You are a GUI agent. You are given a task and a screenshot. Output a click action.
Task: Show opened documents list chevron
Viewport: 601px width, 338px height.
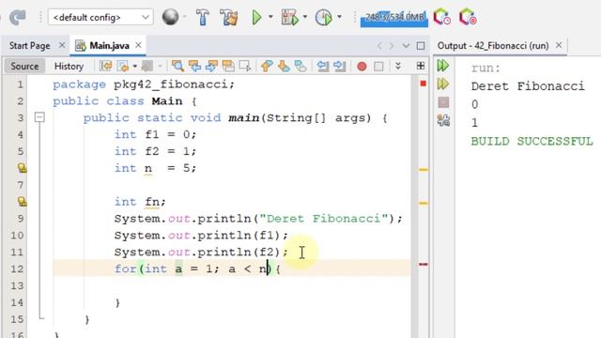406,46
